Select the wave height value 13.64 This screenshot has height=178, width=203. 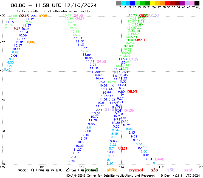tap(67, 15)
